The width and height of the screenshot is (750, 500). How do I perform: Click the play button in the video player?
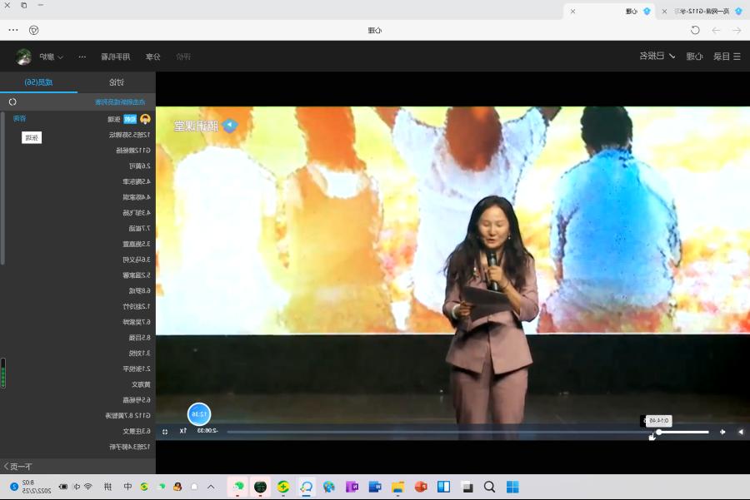740,432
